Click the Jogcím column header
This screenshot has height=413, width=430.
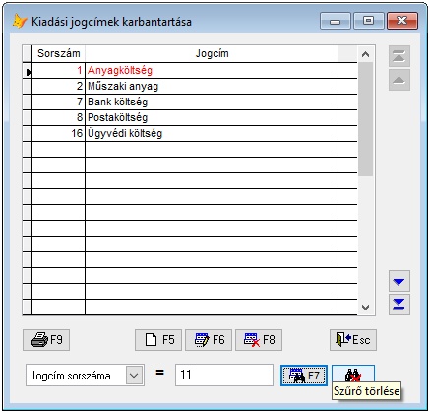(x=212, y=53)
